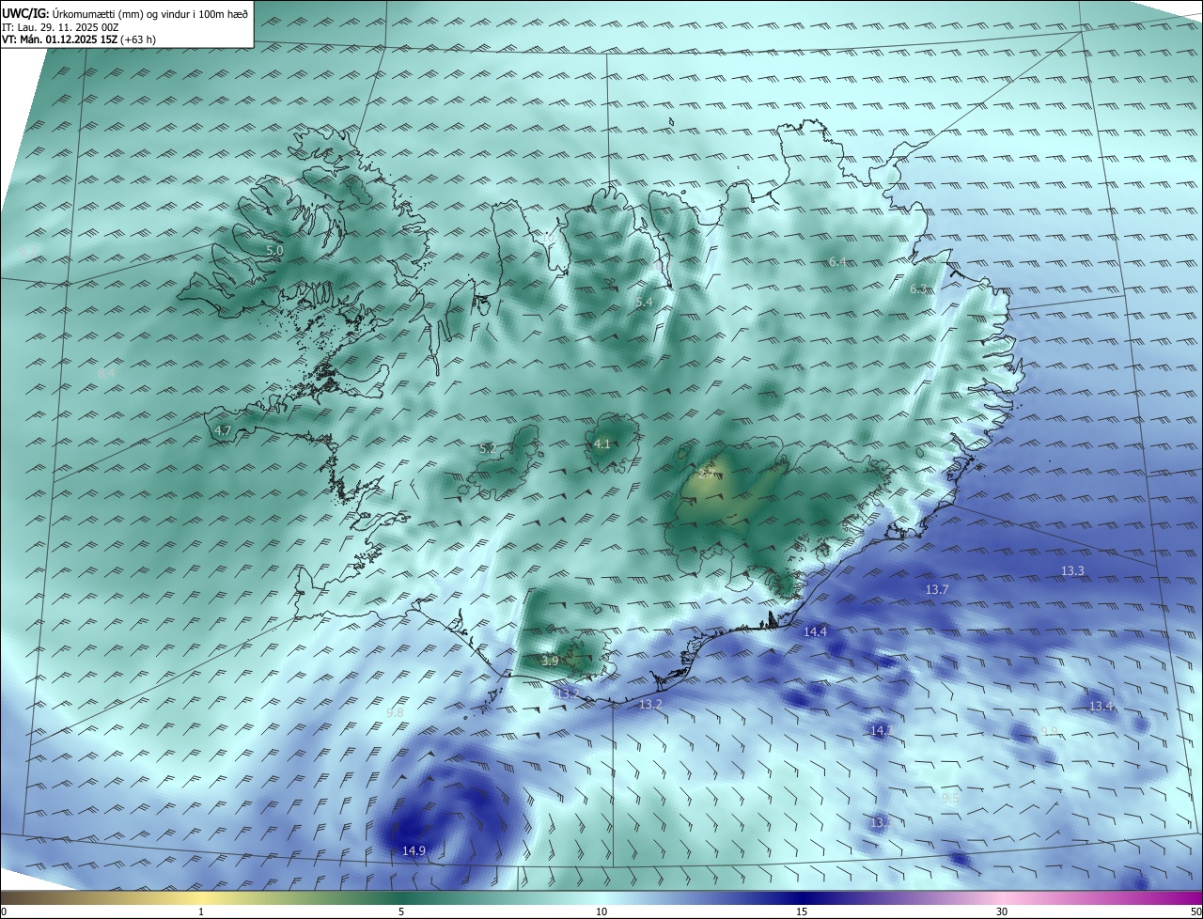This screenshot has width=1203, height=919.
Task: Click the 8.4 value label over the western sea
Action: 106,373
